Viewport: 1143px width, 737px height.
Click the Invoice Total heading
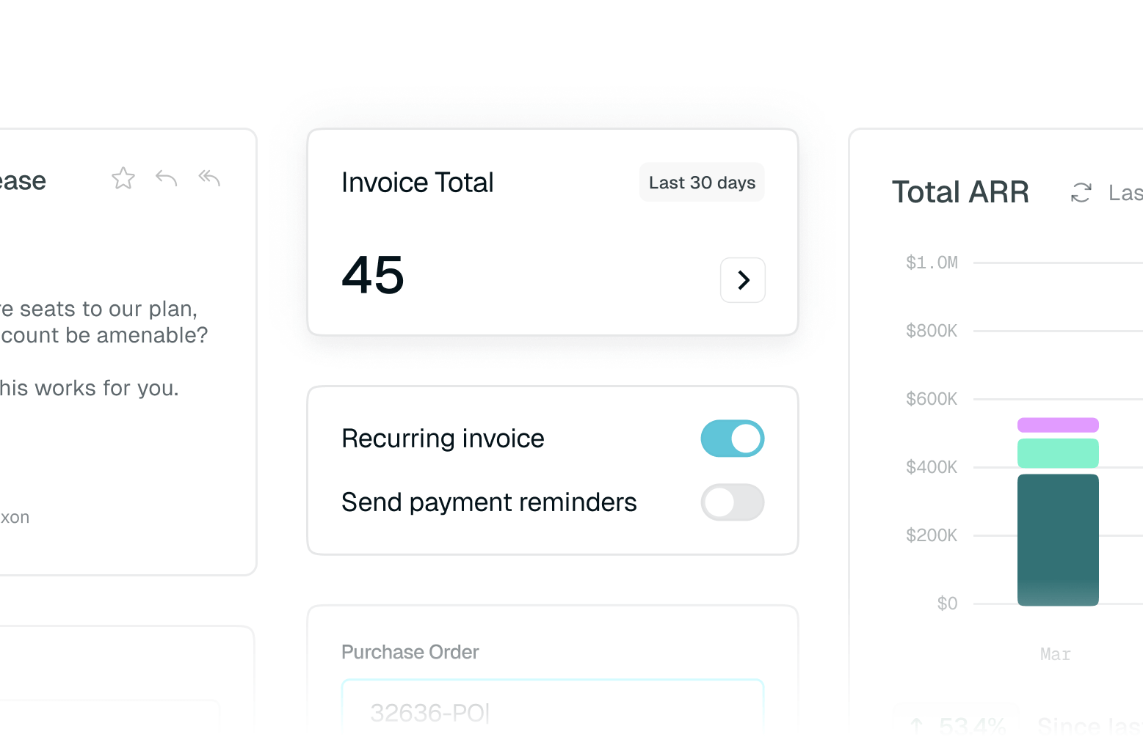click(x=417, y=183)
